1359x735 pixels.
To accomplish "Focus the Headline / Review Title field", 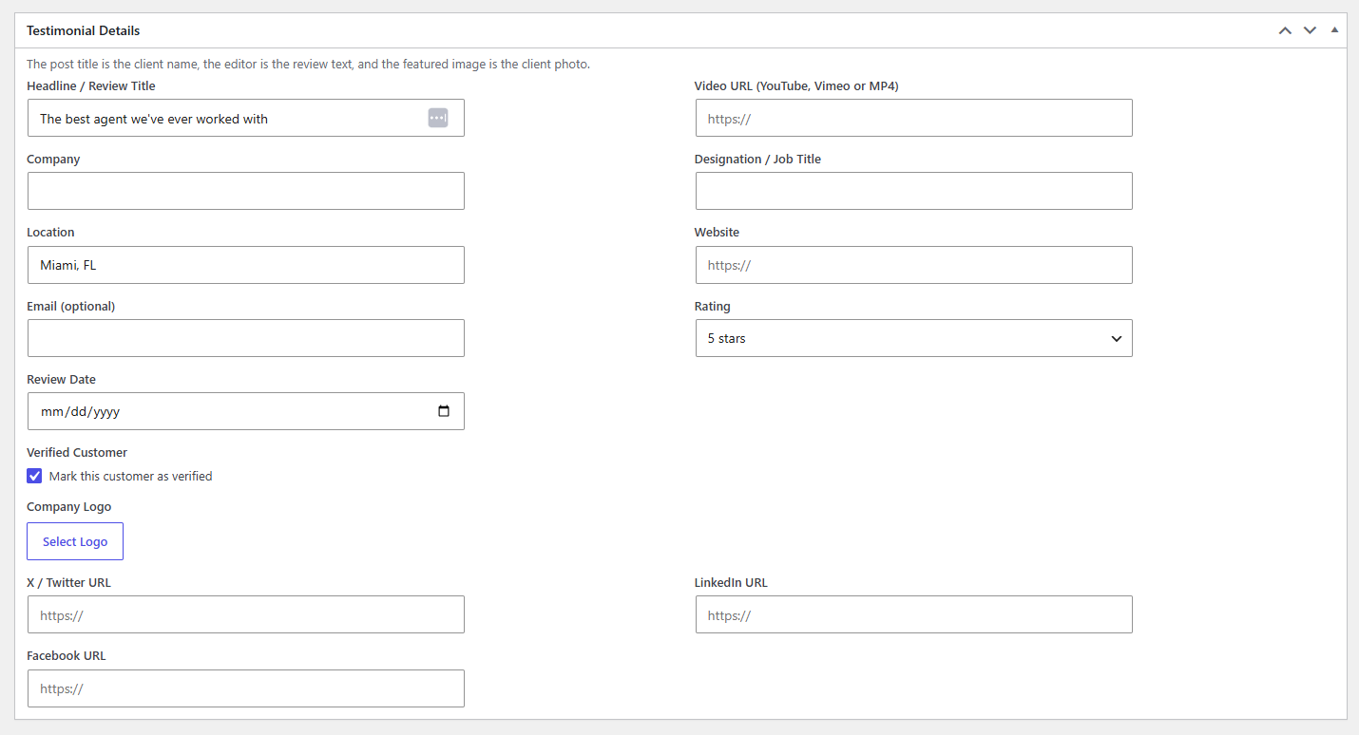I will pyautogui.click(x=246, y=118).
